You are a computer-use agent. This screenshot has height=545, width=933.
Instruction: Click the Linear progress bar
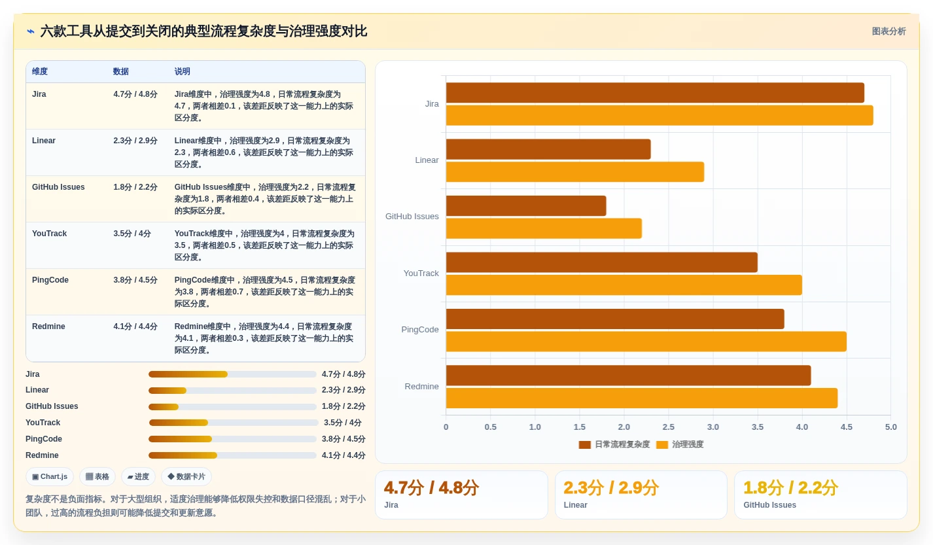pyautogui.click(x=232, y=391)
